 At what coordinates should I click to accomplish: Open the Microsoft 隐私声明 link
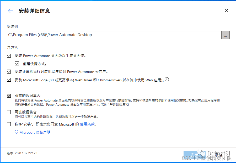point(35,132)
